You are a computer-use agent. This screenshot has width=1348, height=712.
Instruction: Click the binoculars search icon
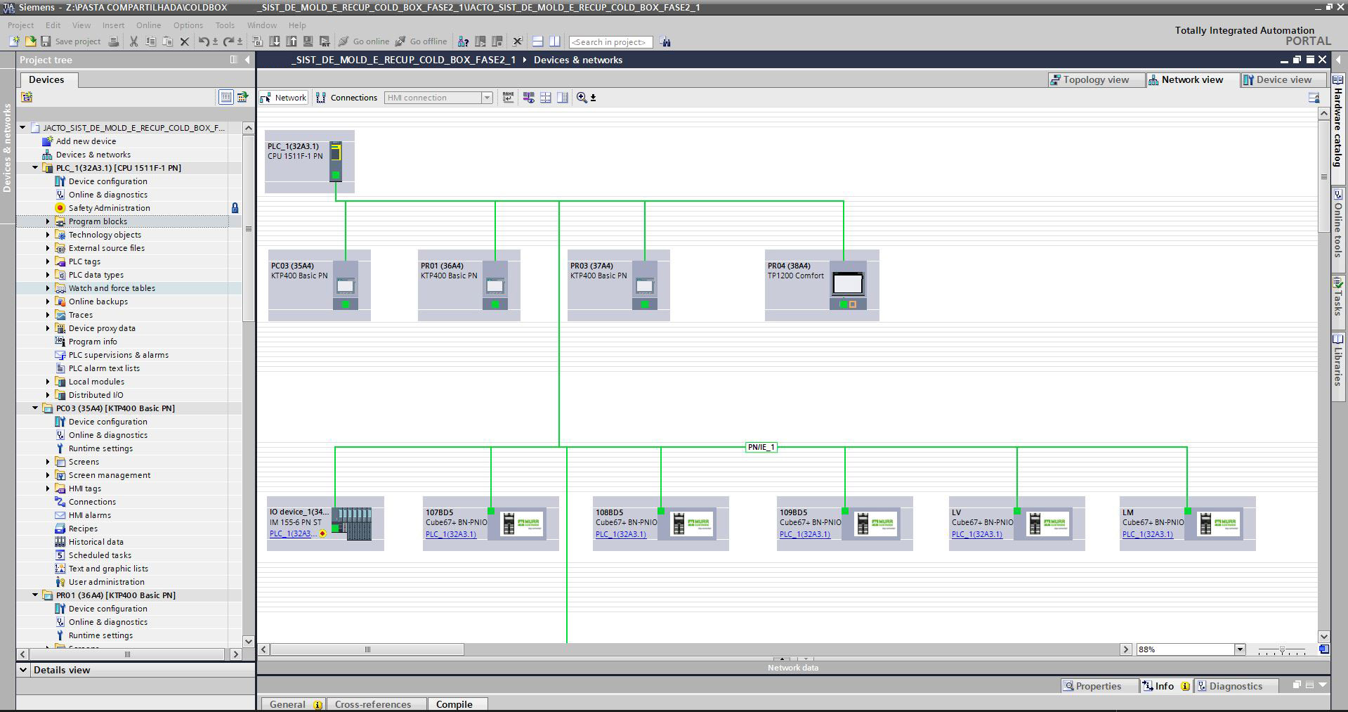665,41
